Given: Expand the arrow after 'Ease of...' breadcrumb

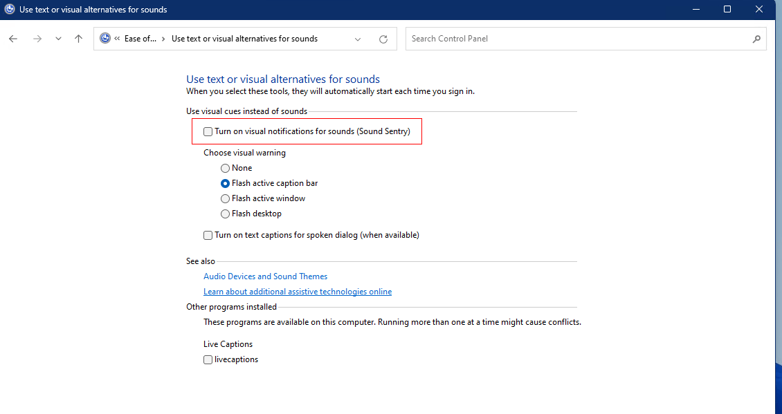Looking at the screenshot, I should pyautogui.click(x=163, y=39).
